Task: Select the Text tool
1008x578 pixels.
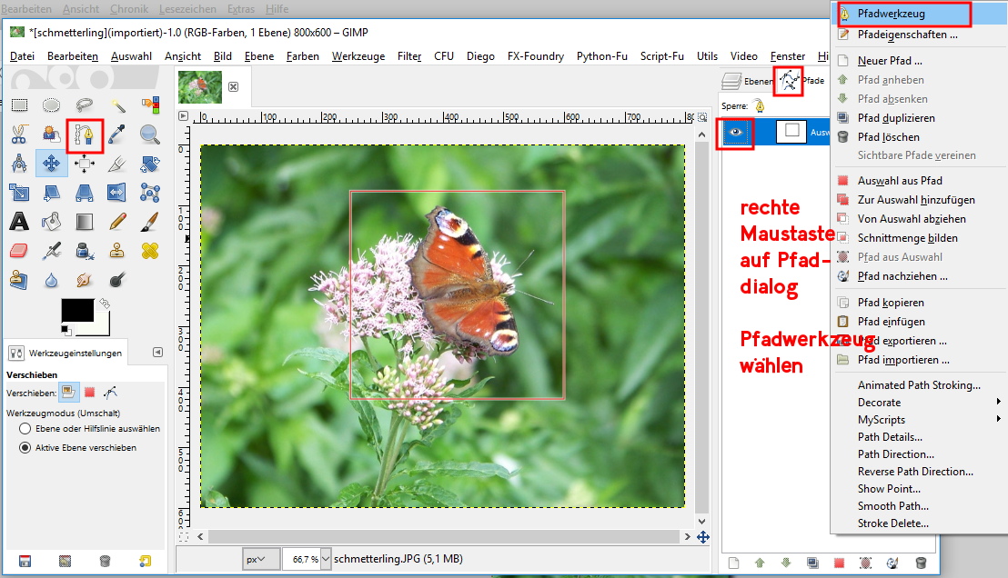Action: pyautogui.click(x=19, y=221)
